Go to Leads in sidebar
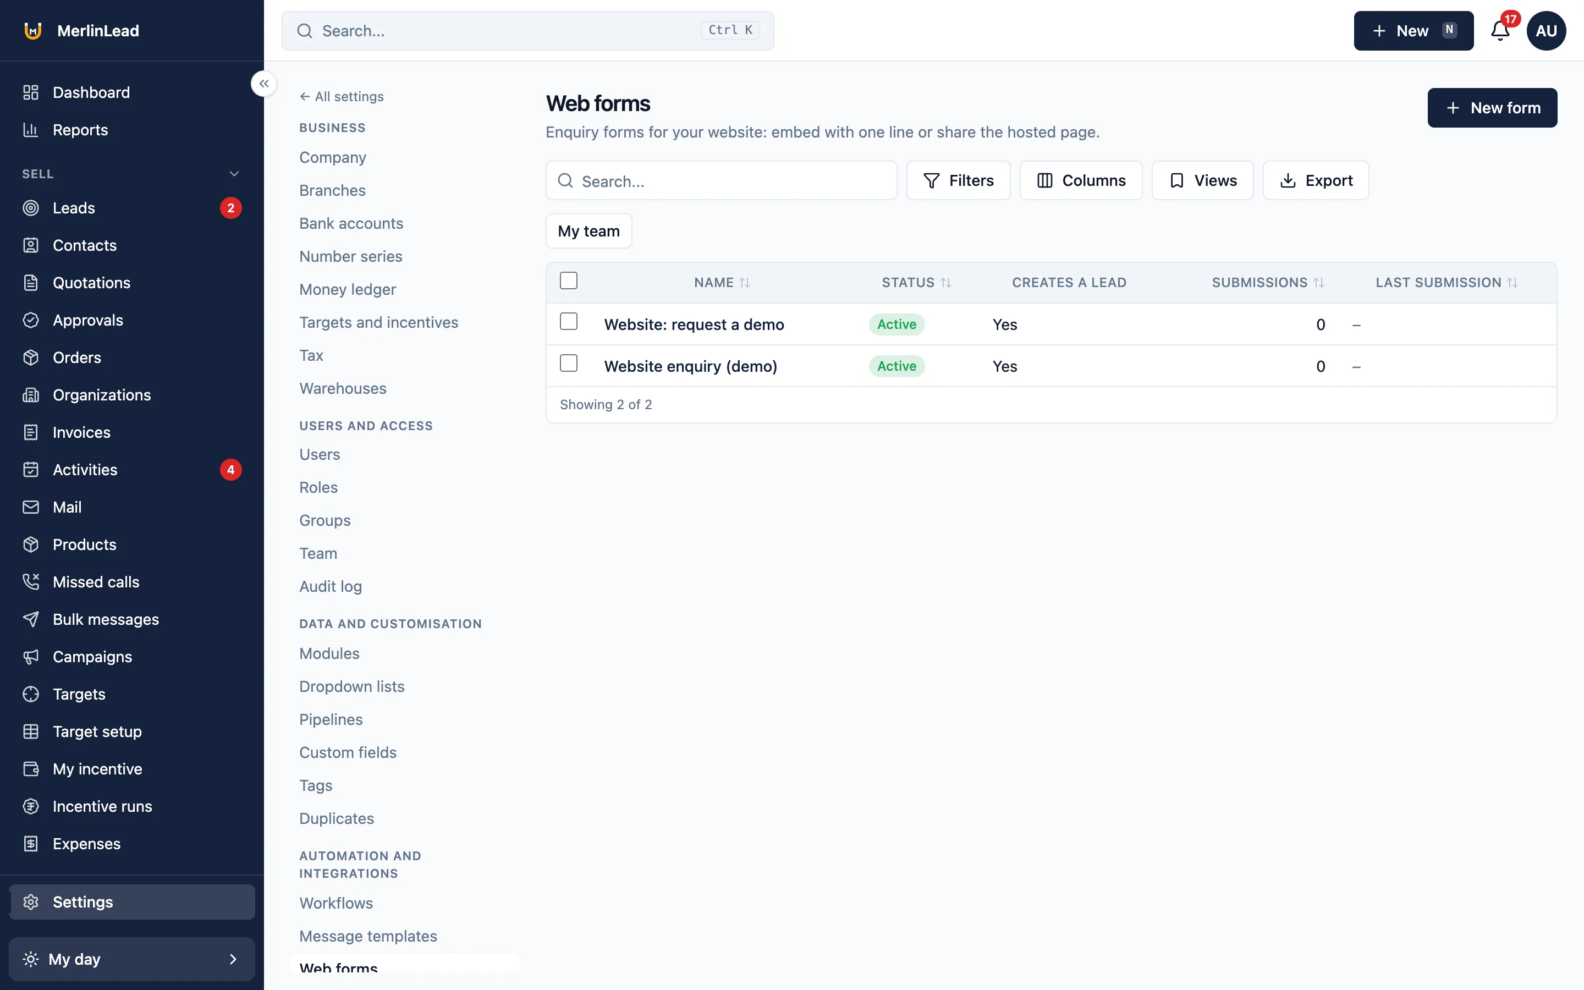Viewport: 1584px width, 990px height. click(x=131, y=207)
